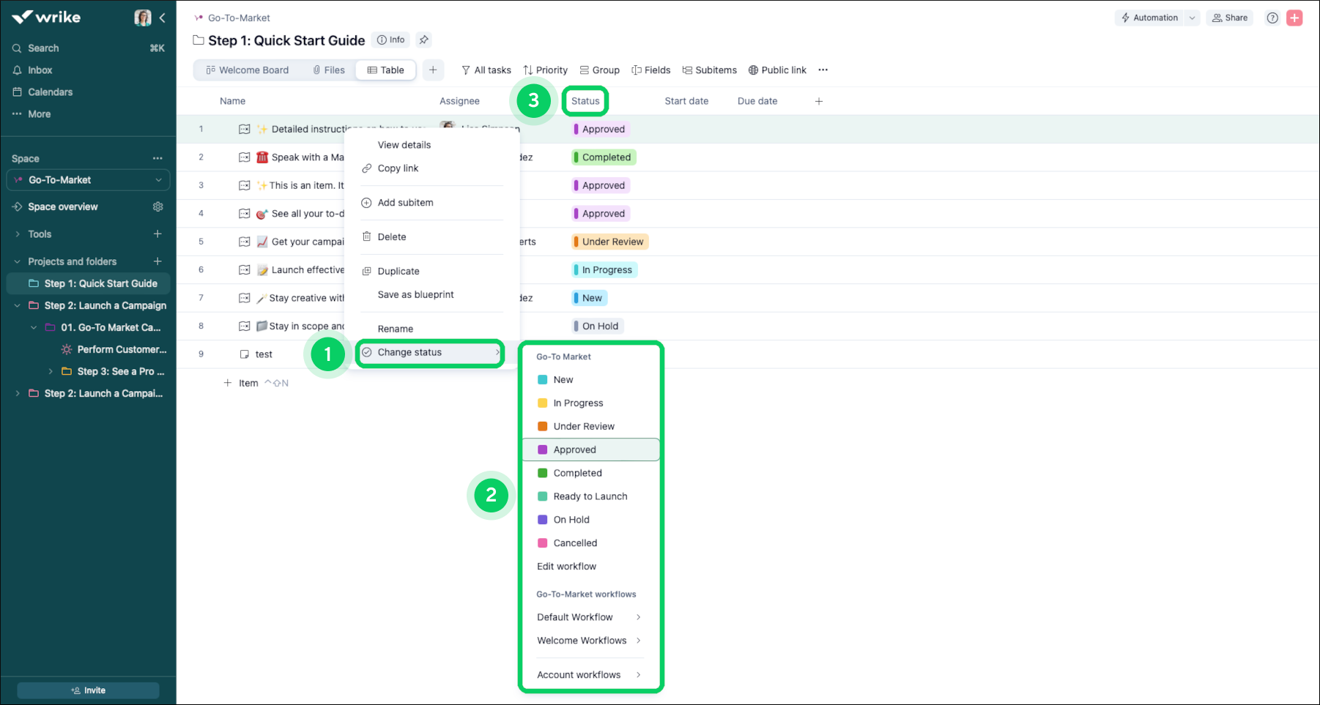
Task: Switch to the Welcome Board tab
Action: 252,70
